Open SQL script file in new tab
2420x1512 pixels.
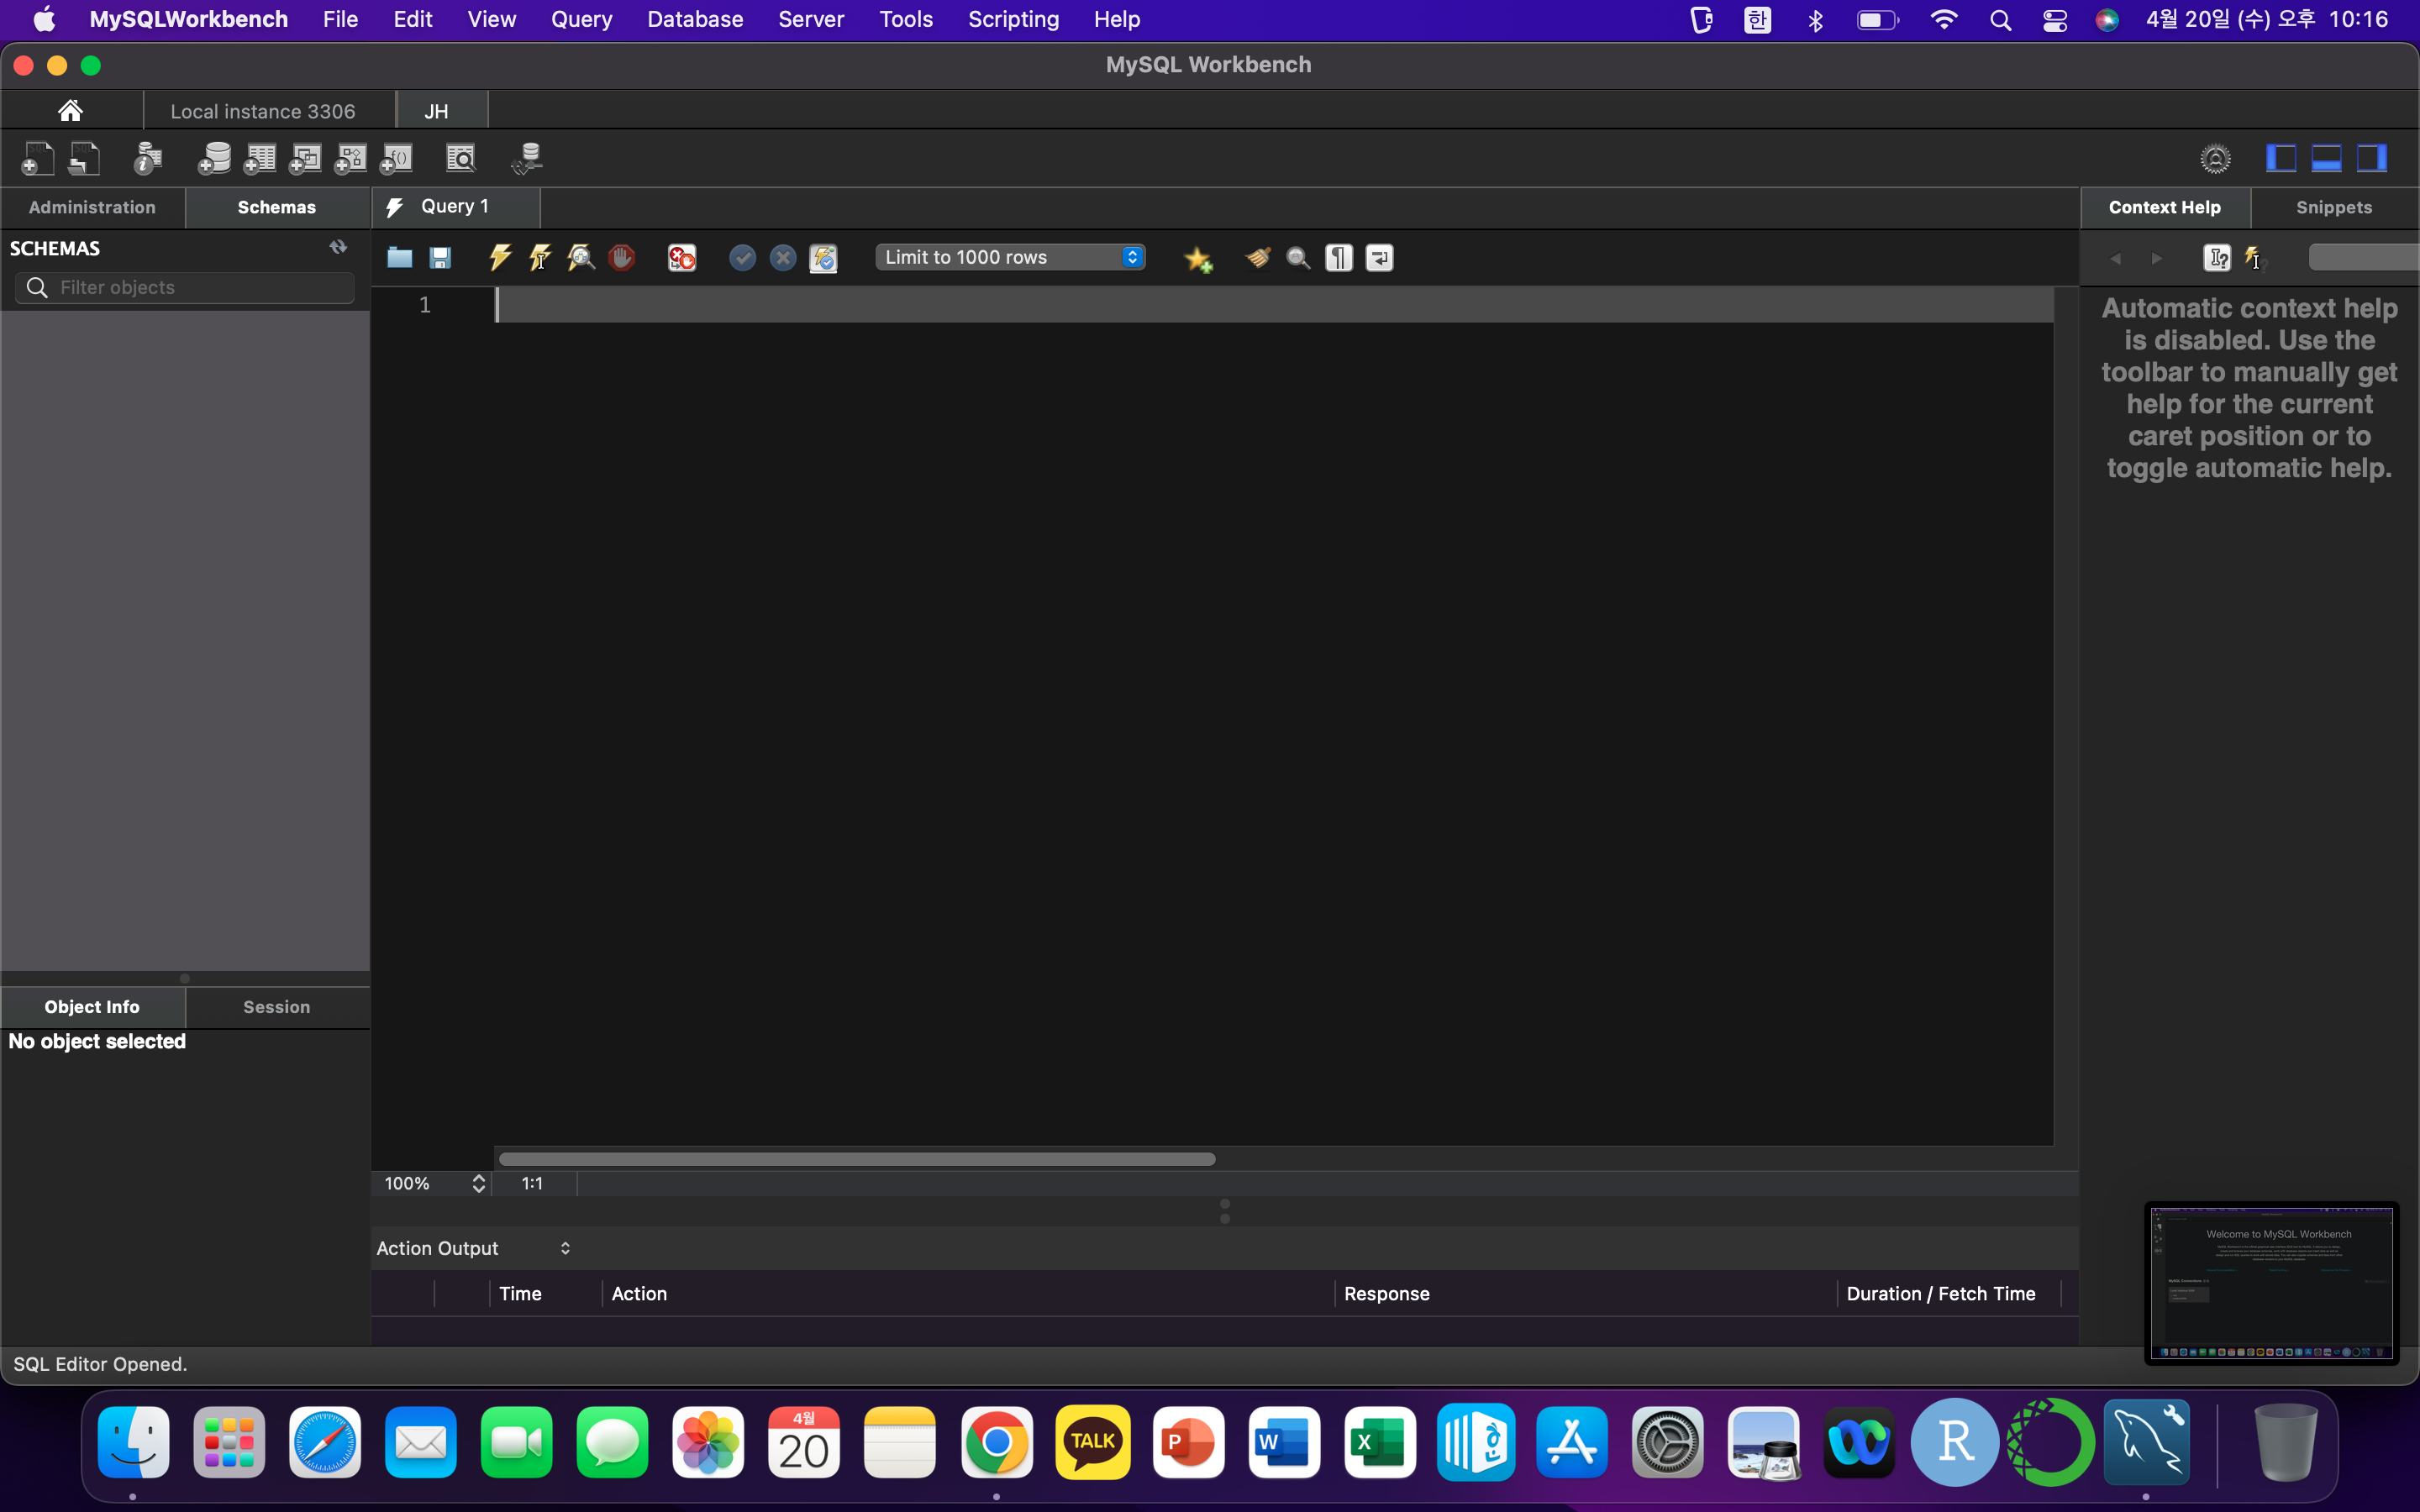pyautogui.click(x=84, y=158)
